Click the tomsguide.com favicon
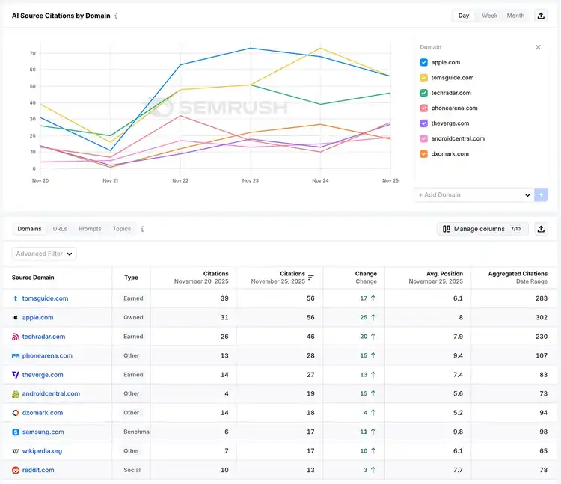This screenshot has height=484, width=561. [16, 298]
